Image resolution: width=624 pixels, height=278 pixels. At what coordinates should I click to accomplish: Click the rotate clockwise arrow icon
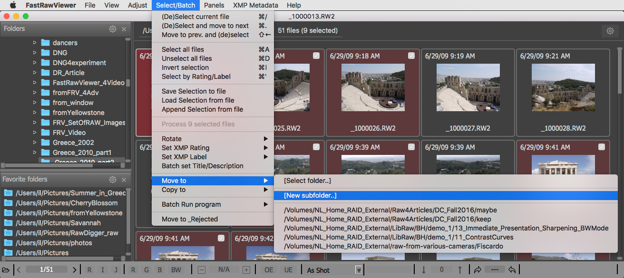tap(478, 270)
